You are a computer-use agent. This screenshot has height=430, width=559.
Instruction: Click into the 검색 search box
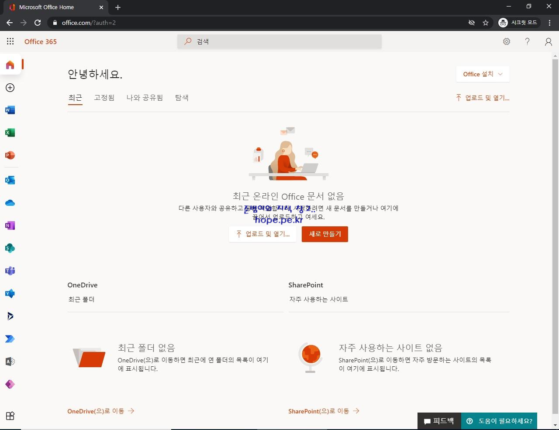click(279, 41)
